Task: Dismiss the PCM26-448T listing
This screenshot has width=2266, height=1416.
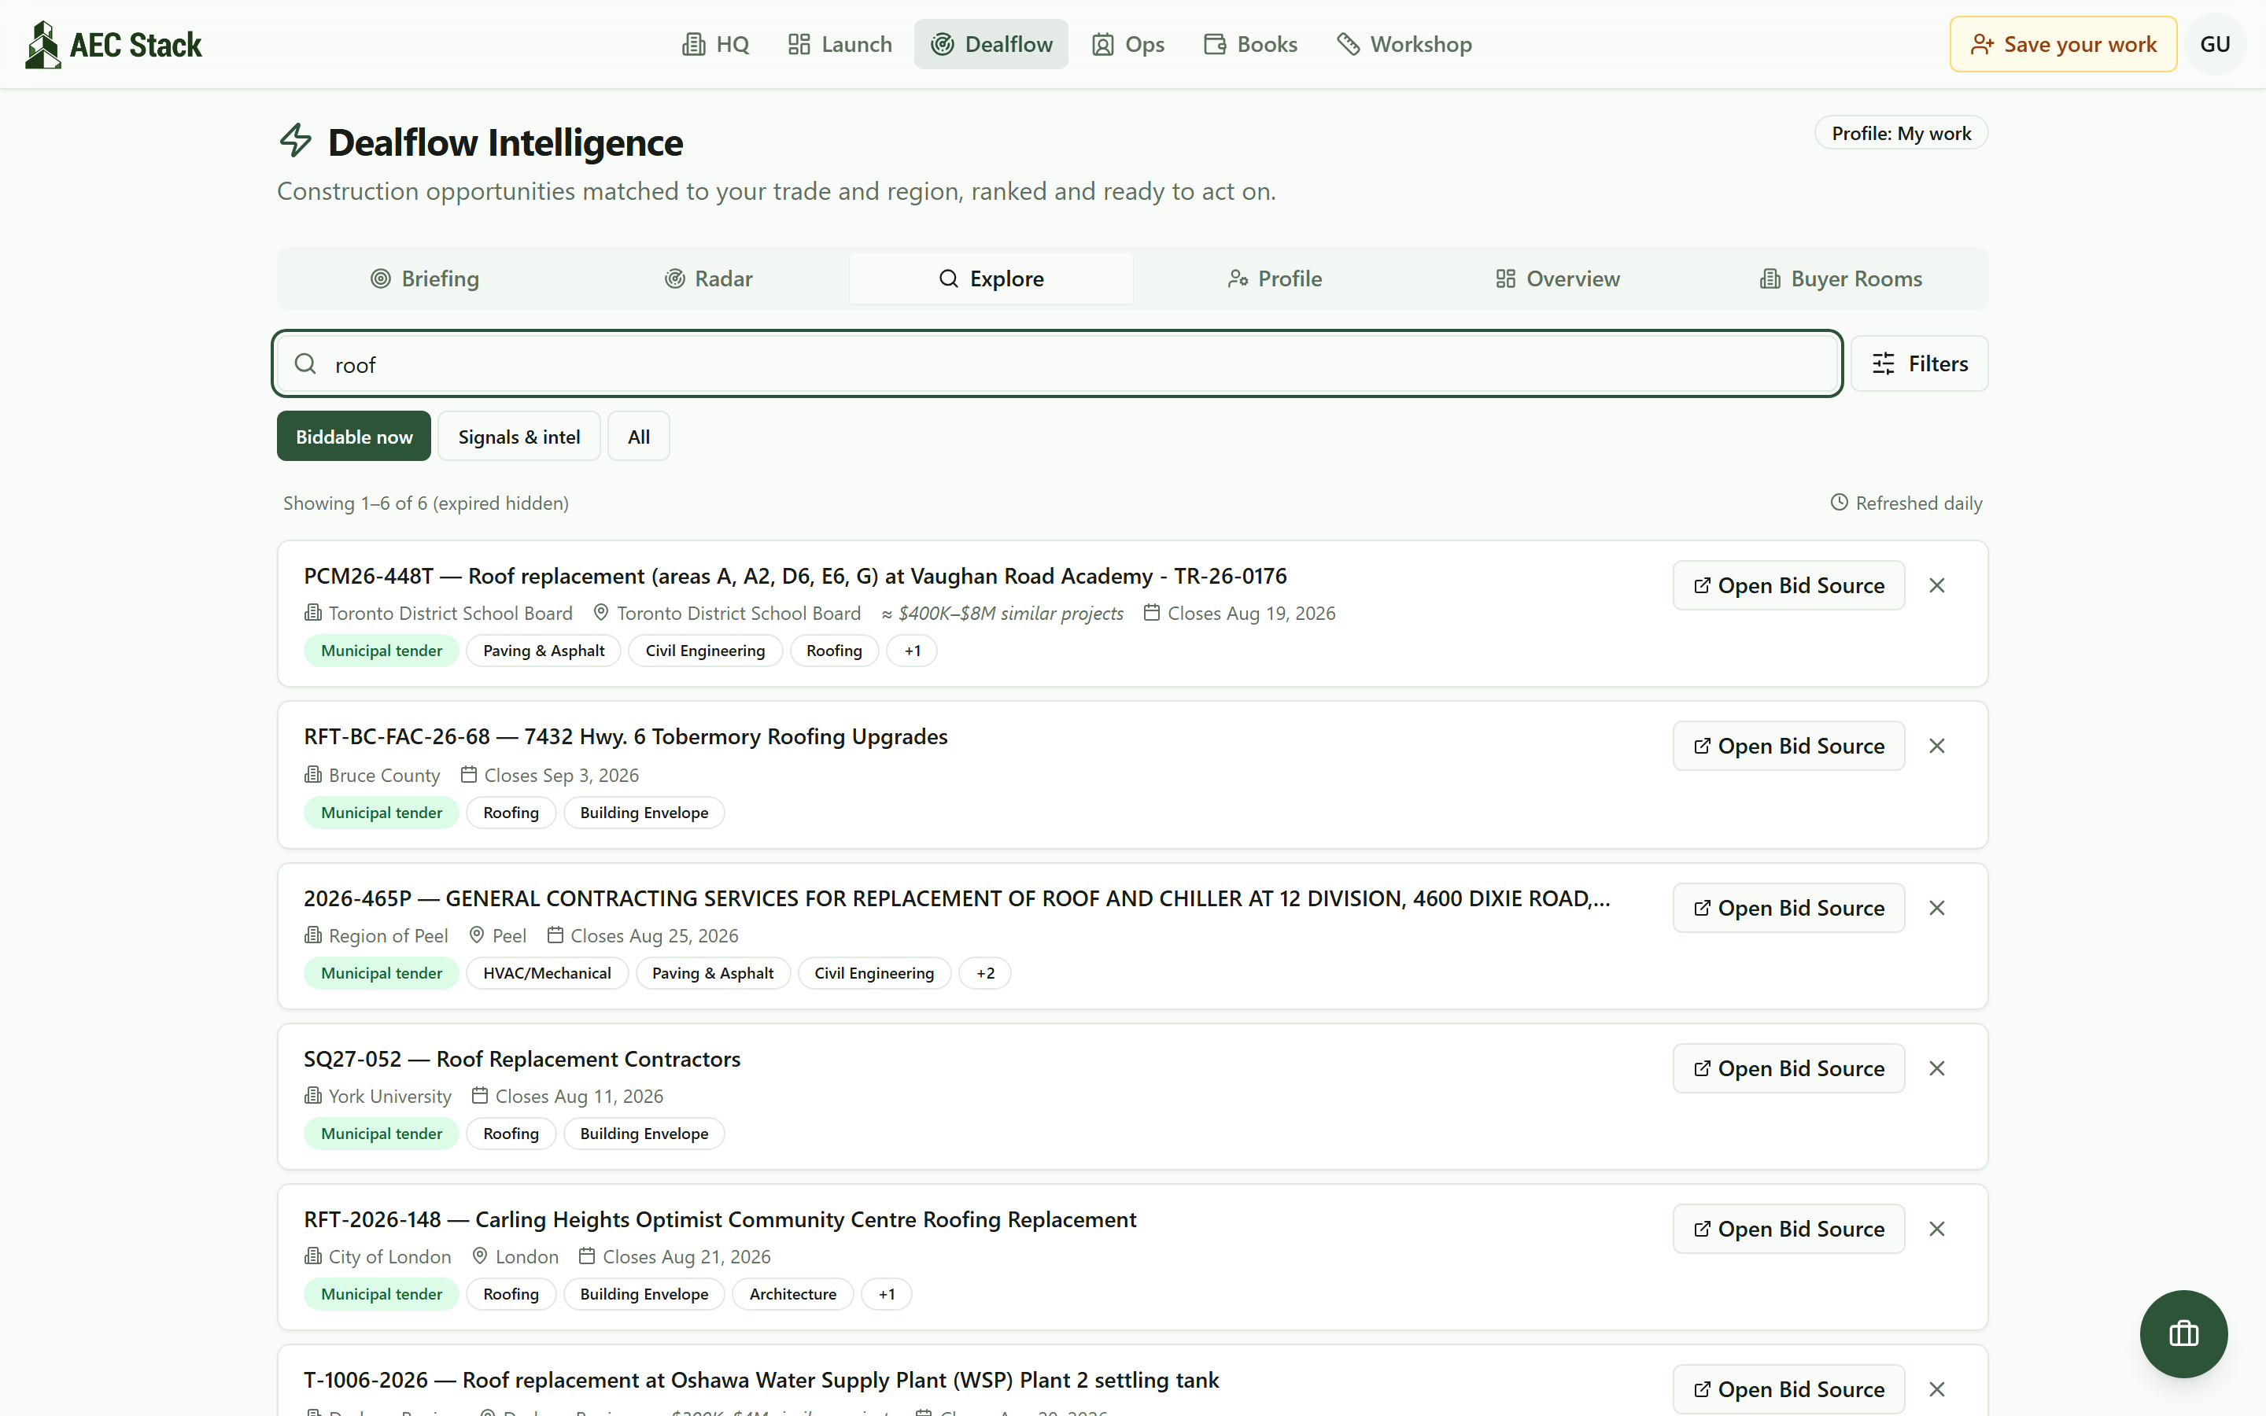Action: (x=1937, y=585)
